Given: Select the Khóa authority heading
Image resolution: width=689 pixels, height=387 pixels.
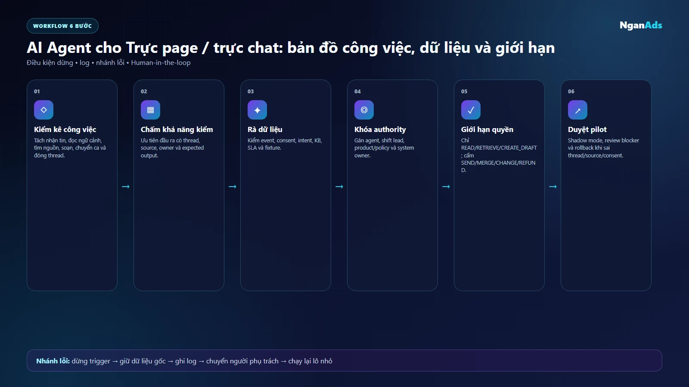Looking at the screenshot, I should click(x=380, y=129).
